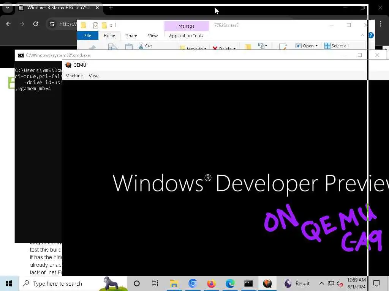
Task: Click the Cortana circle icon in taskbar
Action: tap(137, 283)
